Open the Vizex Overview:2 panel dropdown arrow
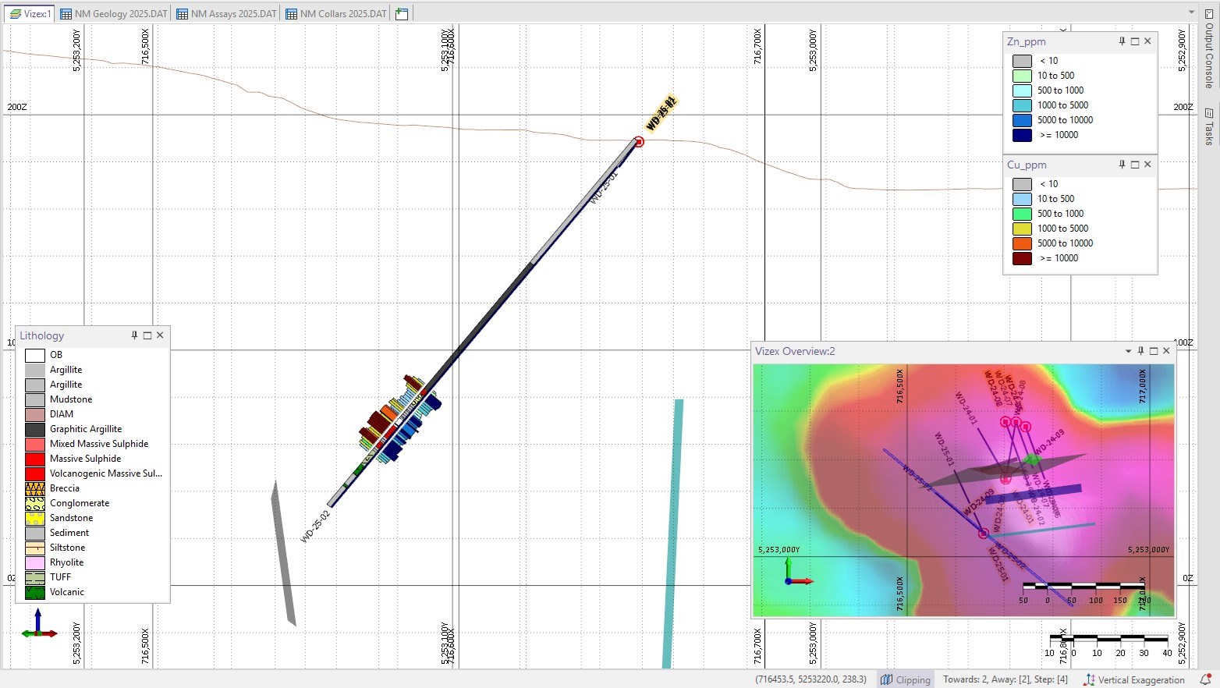The width and height of the screenshot is (1220, 688). [x=1128, y=351]
